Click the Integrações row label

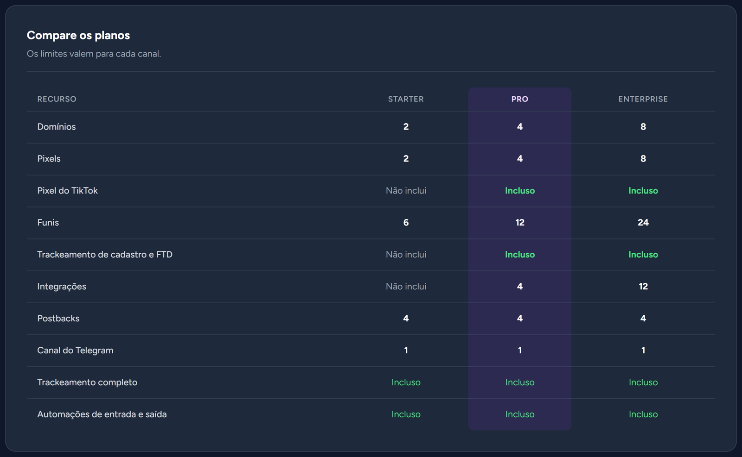pyautogui.click(x=62, y=286)
